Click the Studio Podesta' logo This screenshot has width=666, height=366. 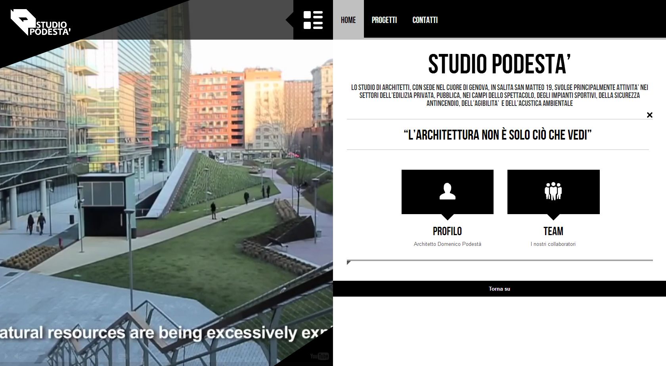click(40, 23)
